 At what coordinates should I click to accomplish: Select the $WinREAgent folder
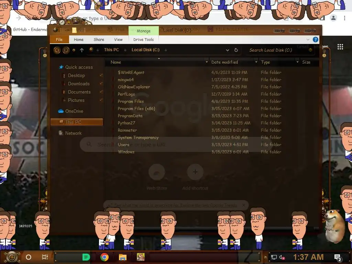[131, 72]
